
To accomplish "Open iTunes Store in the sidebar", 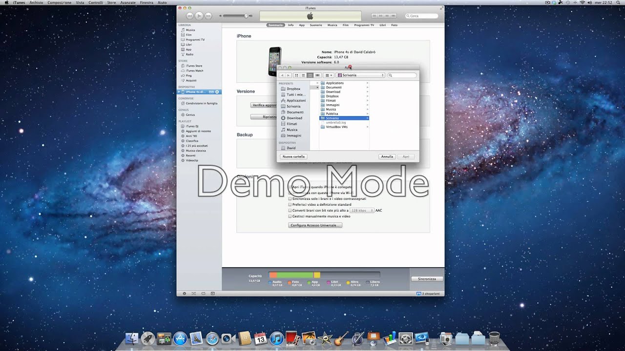I will (193, 66).
